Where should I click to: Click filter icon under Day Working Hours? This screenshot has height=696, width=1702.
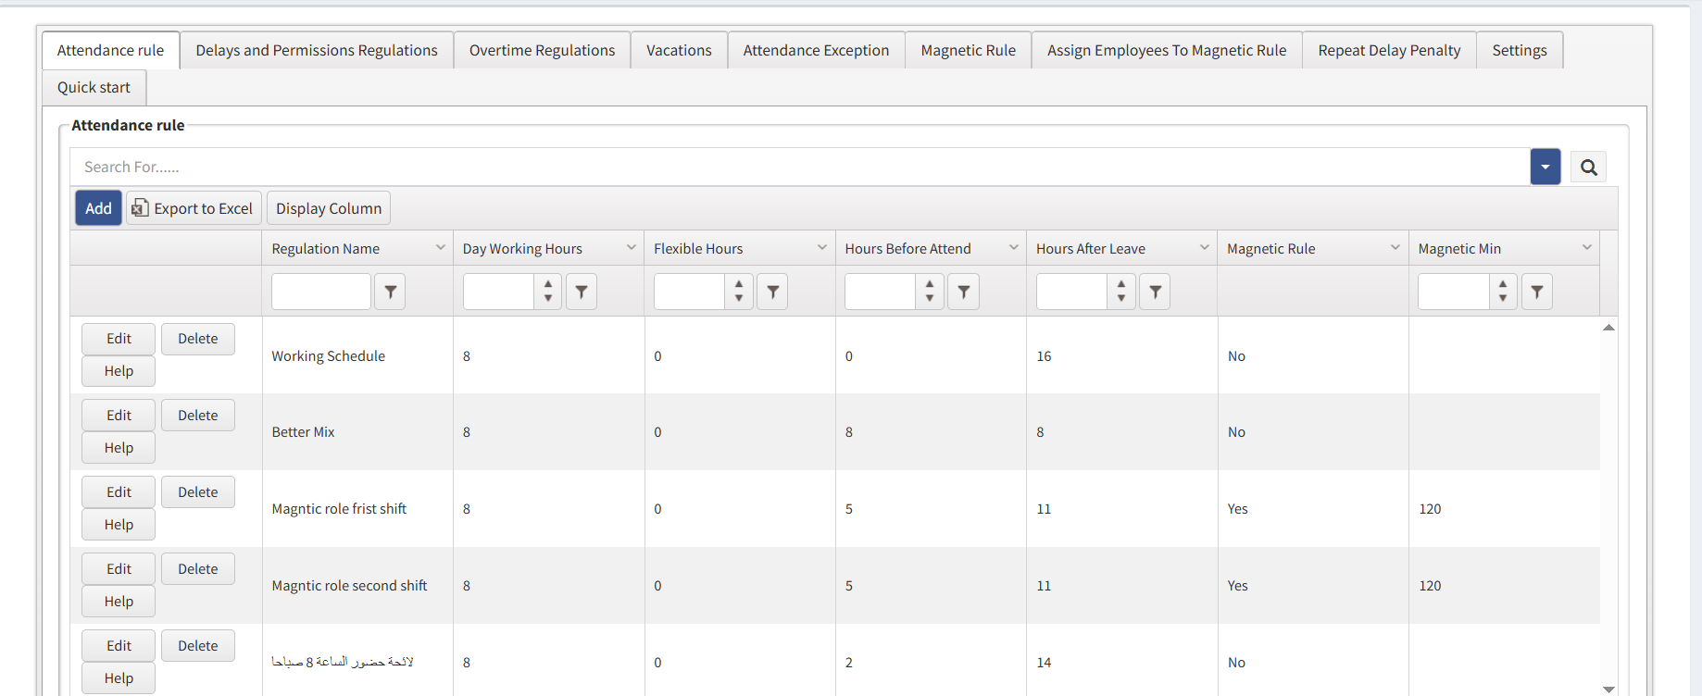pyautogui.click(x=582, y=292)
